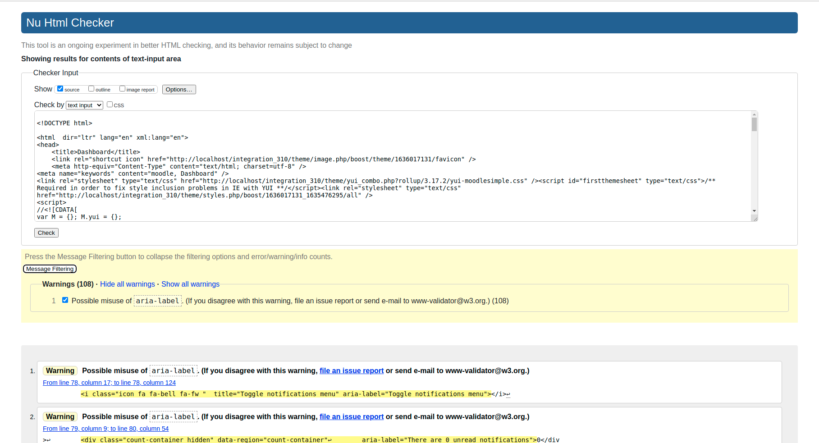Open file an issue report link in warning 1
Image resolution: width=819 pixels, height=443 pixels.
[352, 371]
